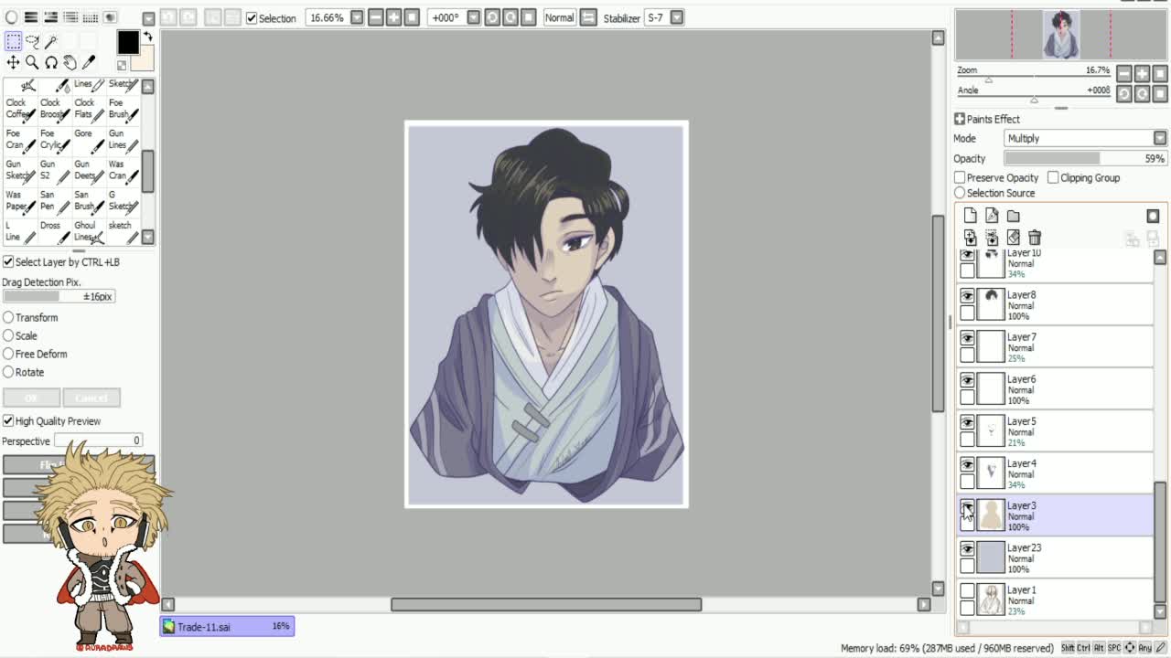This screenshot has height=658, width=1171.
Task: Select the Lasso tool
Action: point(32,41)
